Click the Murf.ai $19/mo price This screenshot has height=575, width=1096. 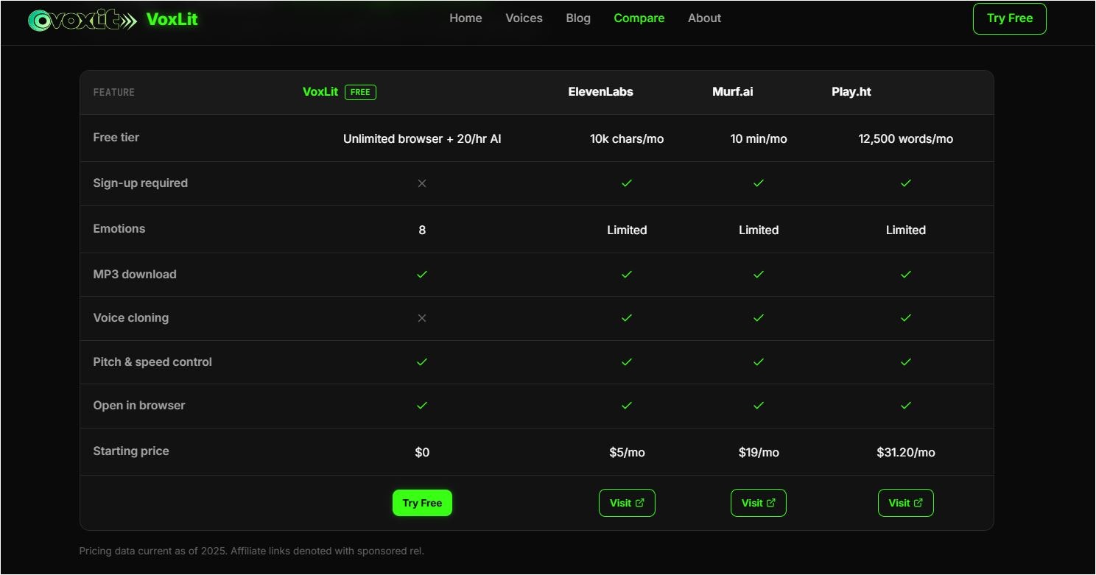(759, 452)
